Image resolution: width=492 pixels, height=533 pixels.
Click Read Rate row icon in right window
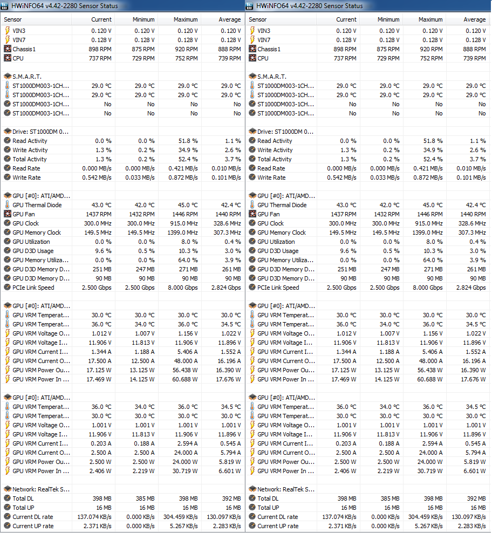point(252,168)
